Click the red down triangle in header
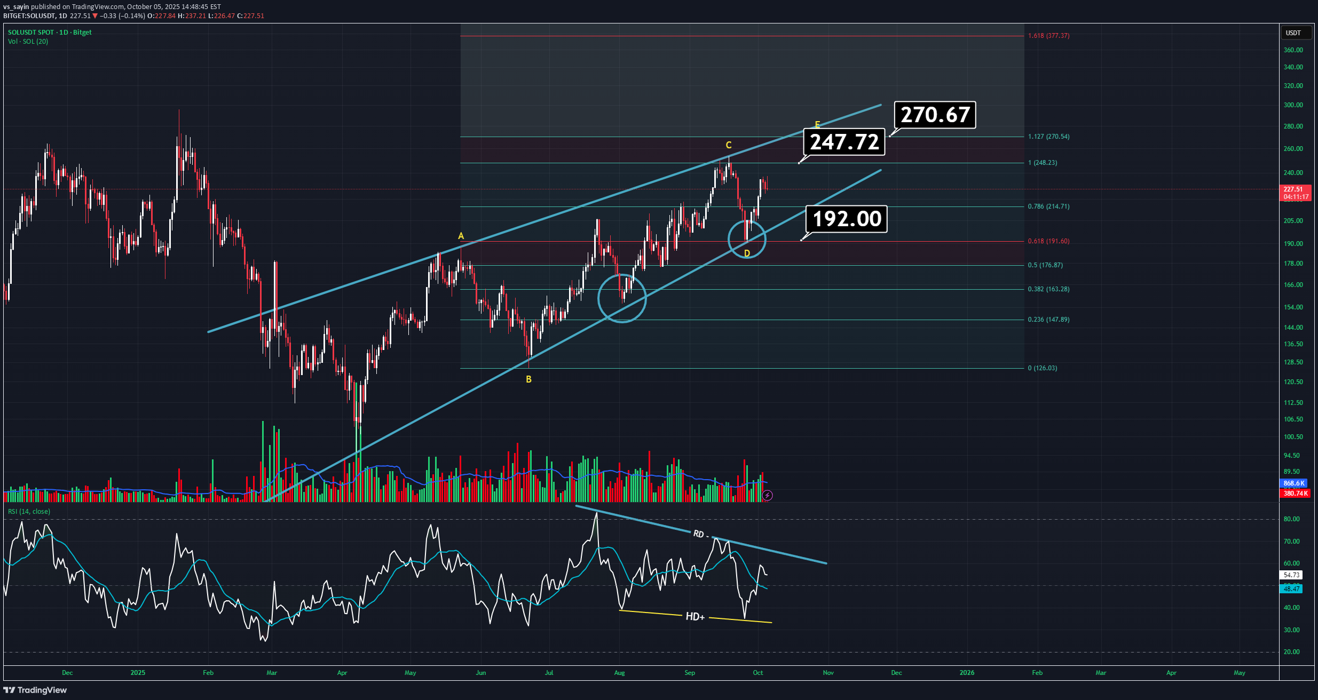The height and width of the screenshot is (700, 1318). click(x=95, y=16)
